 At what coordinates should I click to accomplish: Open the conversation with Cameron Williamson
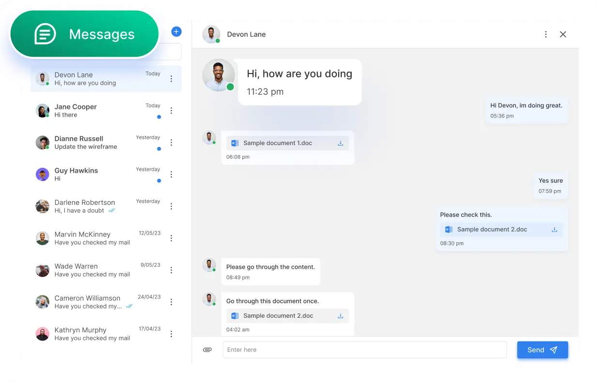pyautogui.click(x=97, y=302)
